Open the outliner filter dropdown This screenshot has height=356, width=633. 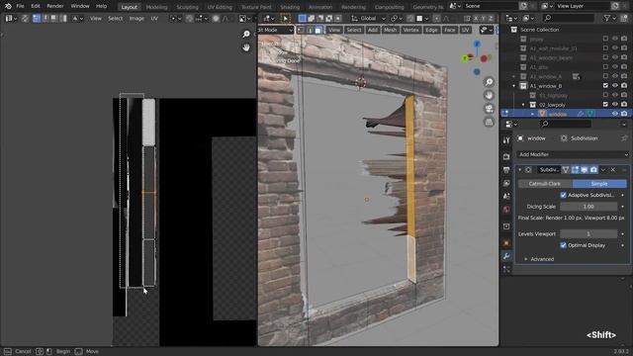pyautogui.click(x=609, y=18)
